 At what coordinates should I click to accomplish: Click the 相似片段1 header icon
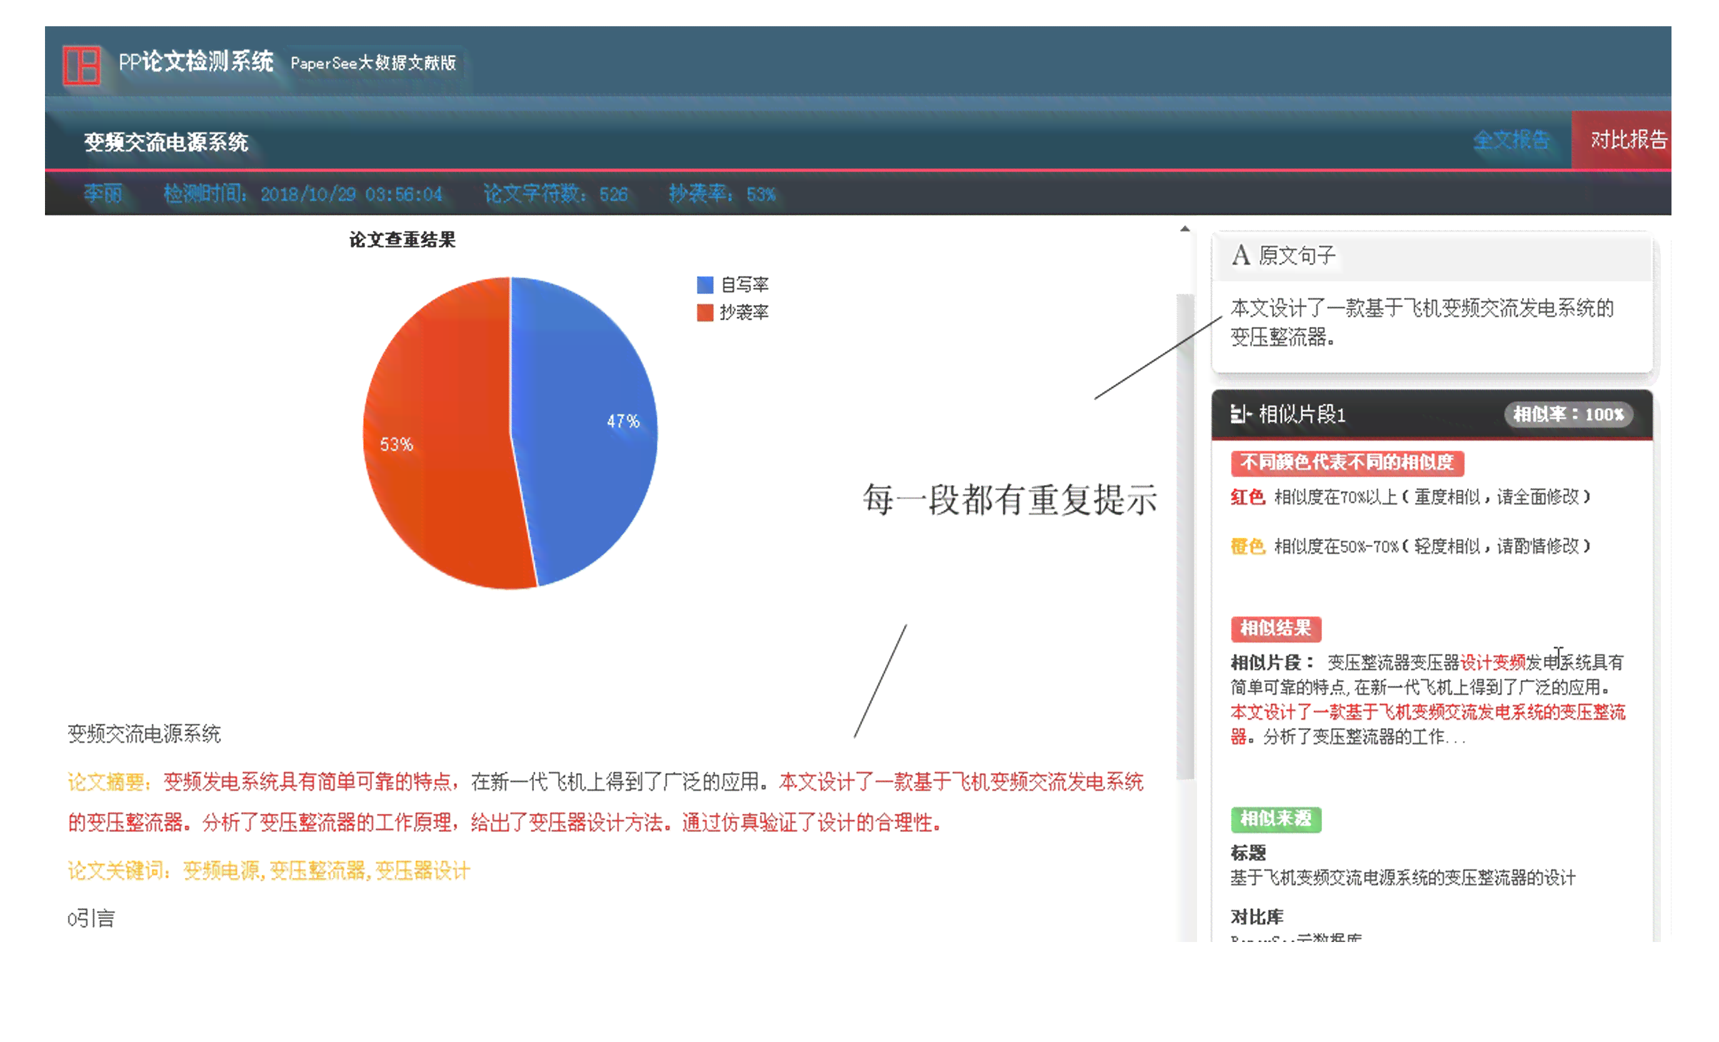(x=1241, y=414)
